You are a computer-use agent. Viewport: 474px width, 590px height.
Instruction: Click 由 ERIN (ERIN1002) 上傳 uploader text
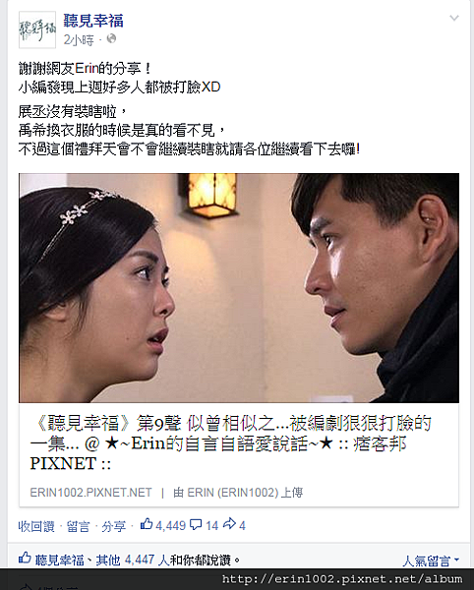pos(238,493)
